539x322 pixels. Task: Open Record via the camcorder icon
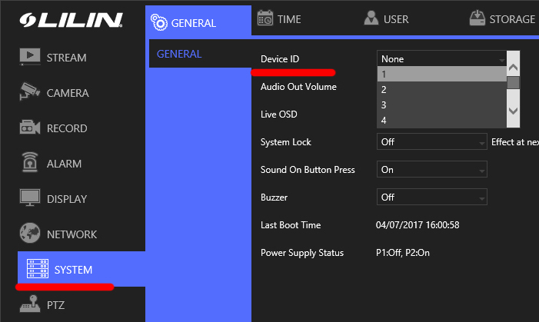[30, 128]
